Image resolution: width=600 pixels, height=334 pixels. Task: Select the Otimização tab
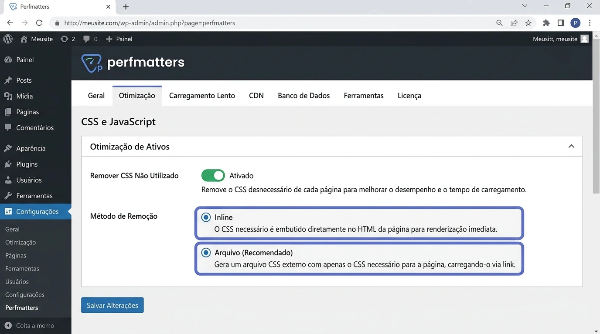(137, 96)
